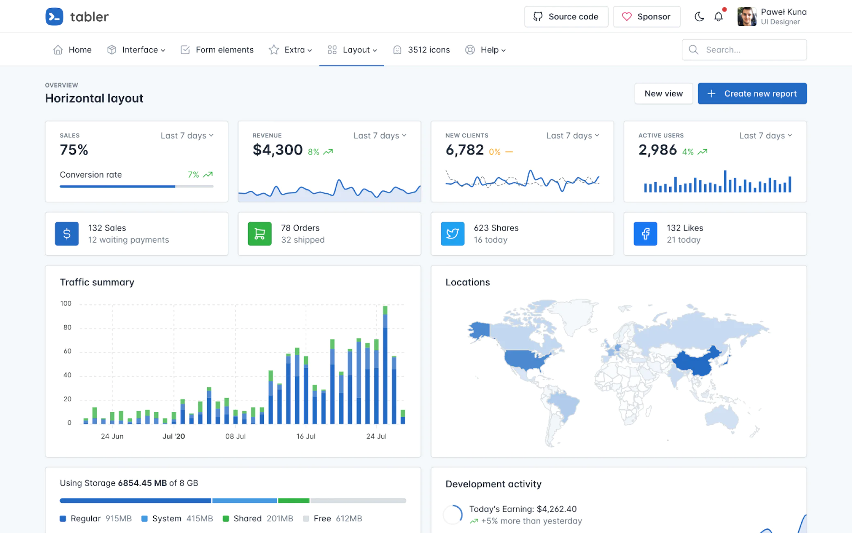Click the blue dollar Sales icon

(67, 234)
